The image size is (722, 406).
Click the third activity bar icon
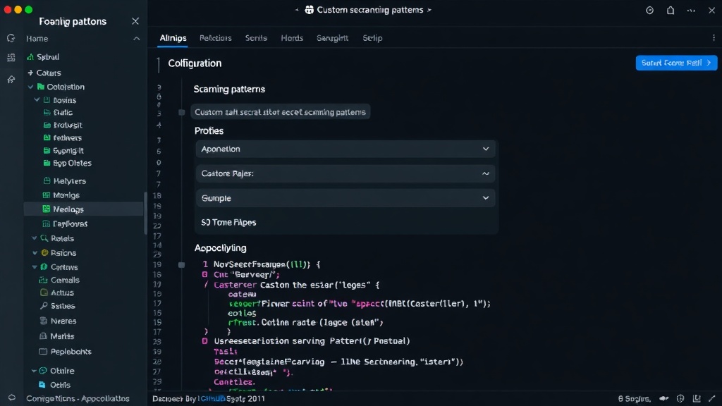[11, 80]
